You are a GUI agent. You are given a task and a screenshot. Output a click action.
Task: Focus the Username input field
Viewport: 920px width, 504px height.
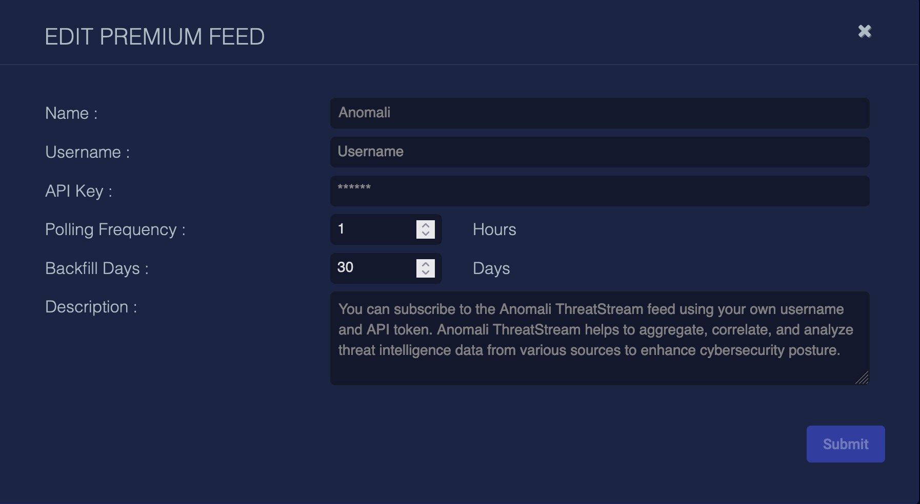(599, 152)
